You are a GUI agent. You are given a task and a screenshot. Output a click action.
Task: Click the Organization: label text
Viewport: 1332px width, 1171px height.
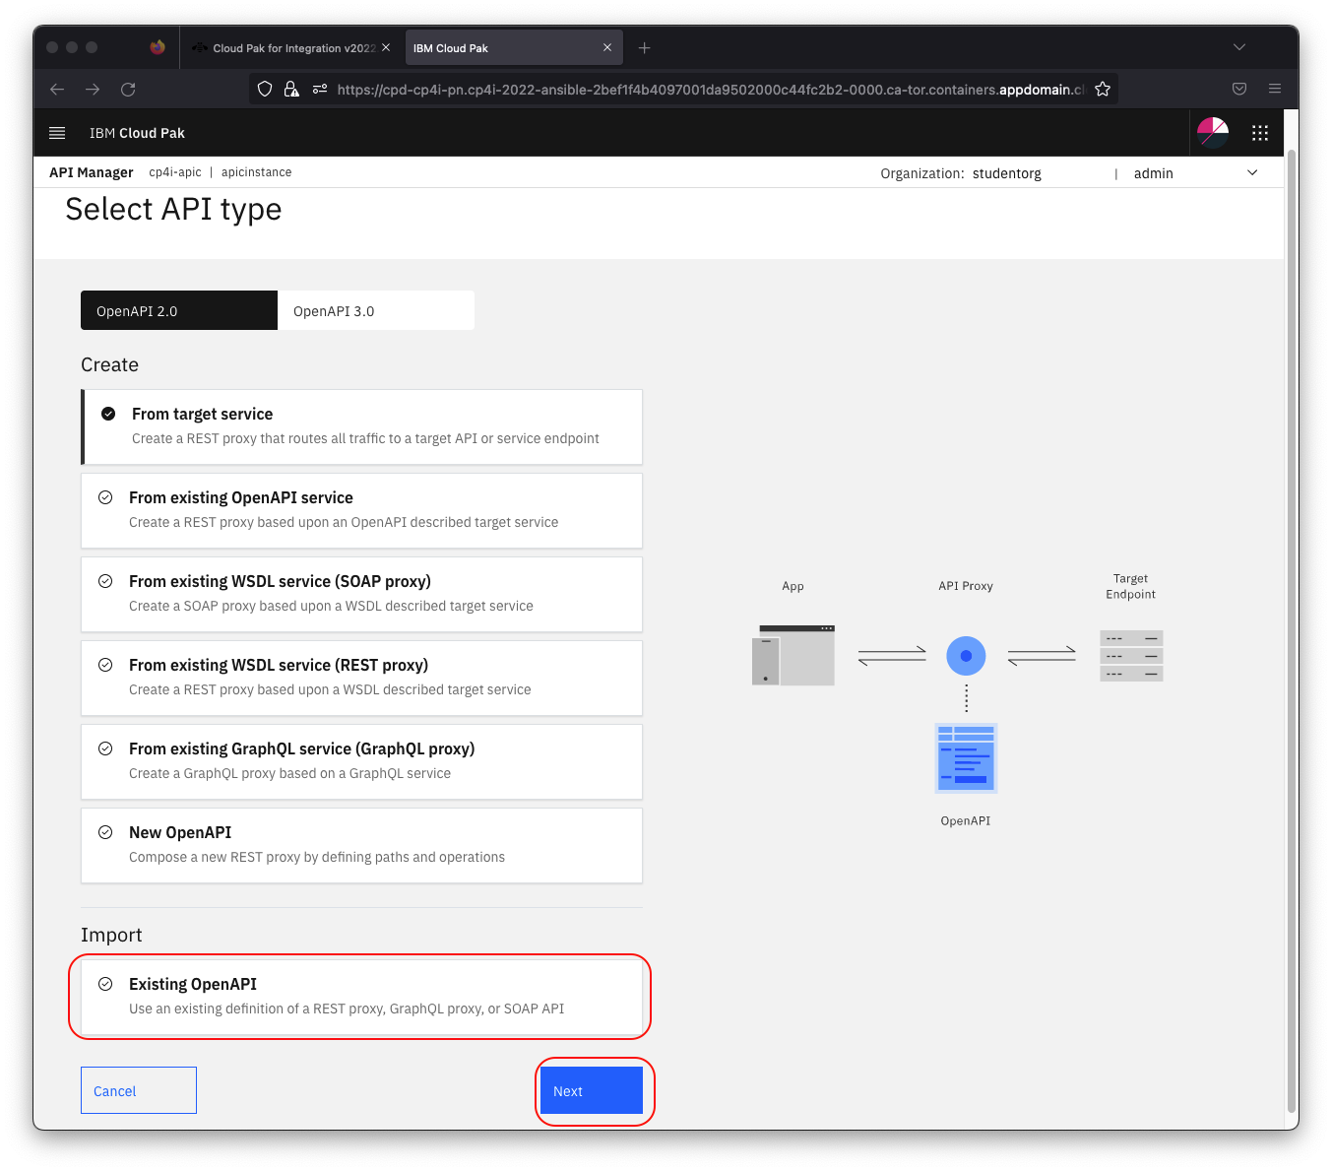pyautogui.click(x=922, y=173)
